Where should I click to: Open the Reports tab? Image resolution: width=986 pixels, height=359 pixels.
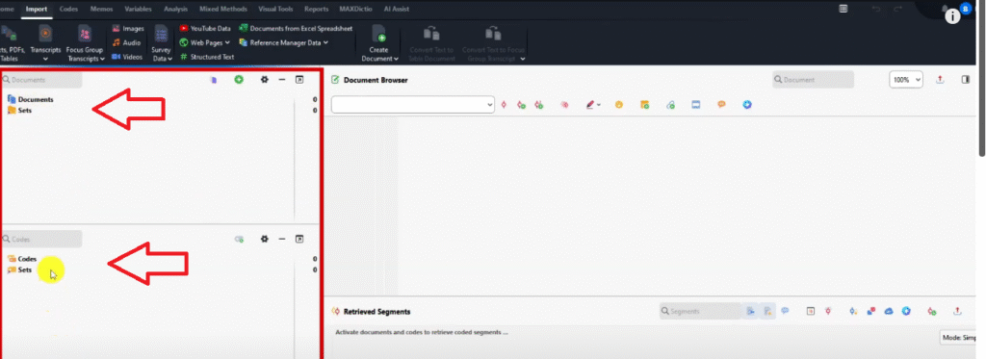tap(316, 10)
